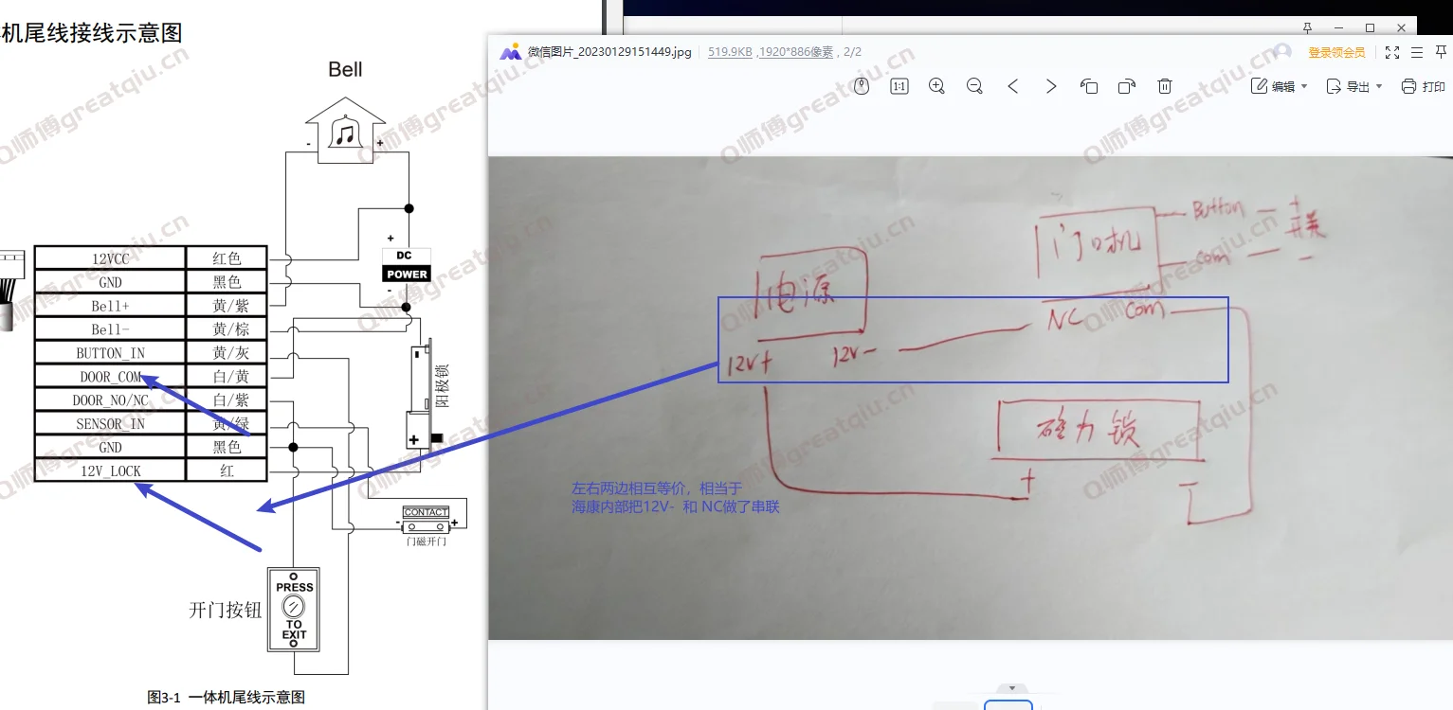Zoom out with the magnifier minus icon

(x=974, y=86)
